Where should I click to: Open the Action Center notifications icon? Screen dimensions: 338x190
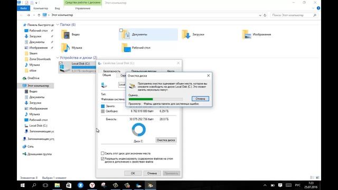[280, 185]
